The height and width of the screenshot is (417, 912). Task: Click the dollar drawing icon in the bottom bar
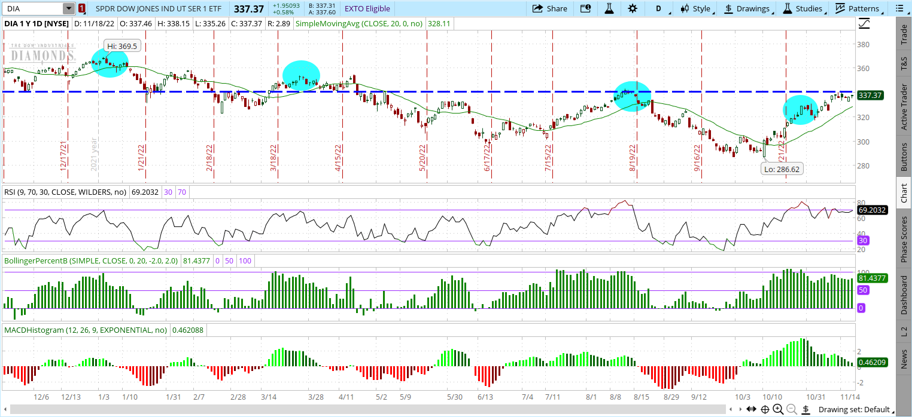coord(806,409)
